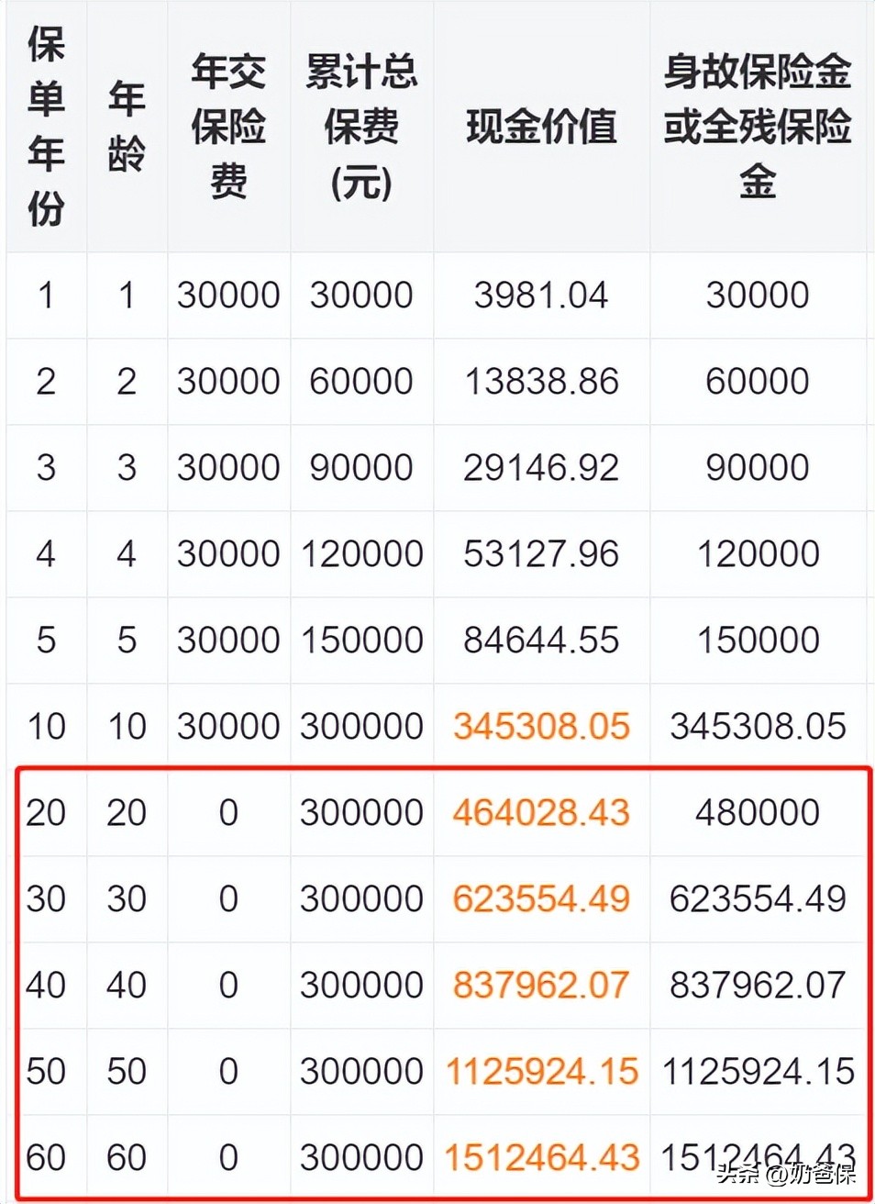
Task: Click 300000 cumulative premium in year 10 row
Action: tap(360, 726)
